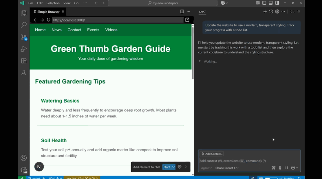Open the Explorer view in activity bar
Viewport: 322px width, 179px height.
[24, 13]
